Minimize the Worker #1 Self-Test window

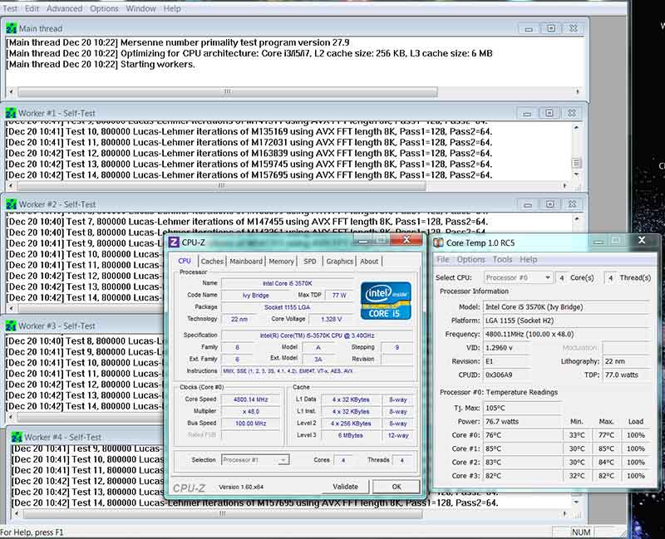pos(527,113)
